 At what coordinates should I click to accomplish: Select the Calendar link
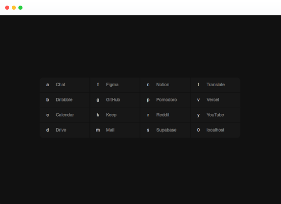click(x=64, y=115)
